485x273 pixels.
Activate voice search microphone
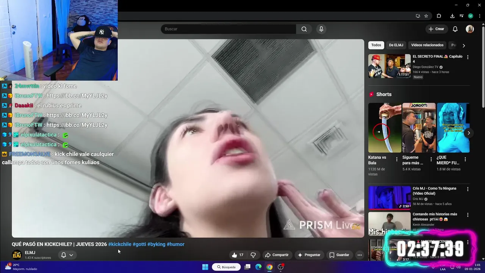[321, 29]
